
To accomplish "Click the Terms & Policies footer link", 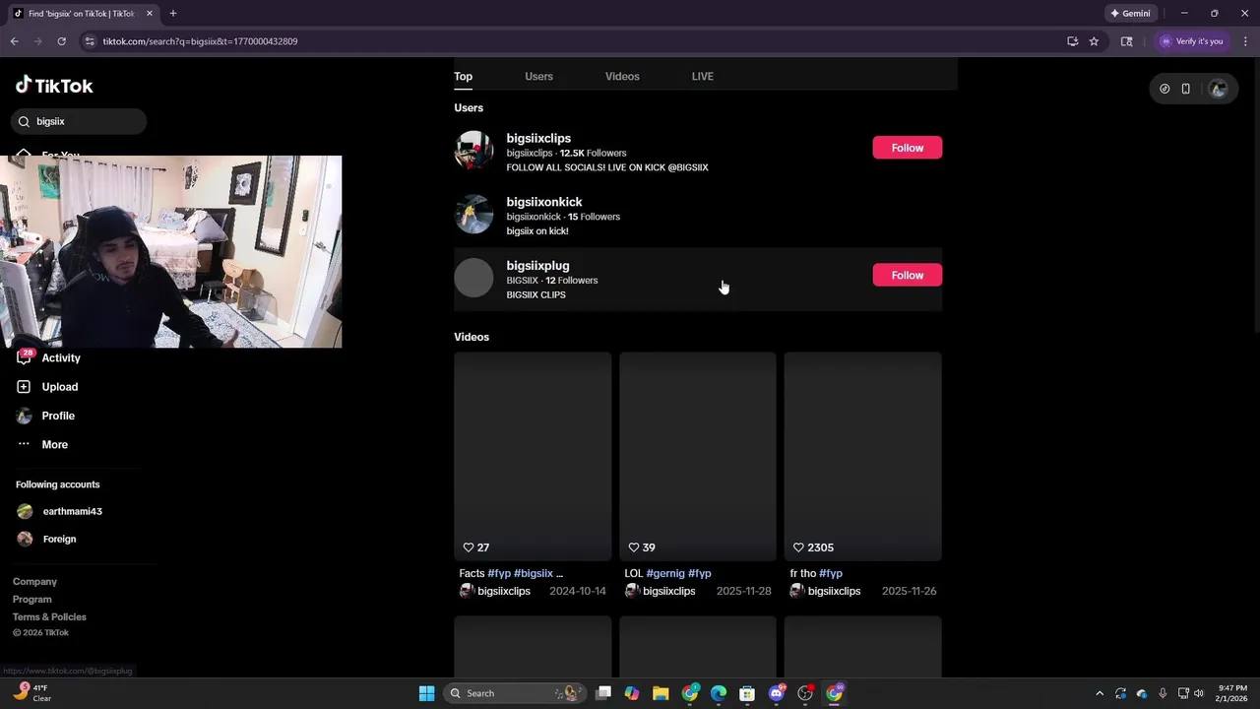I will click(x=49, y=617).
